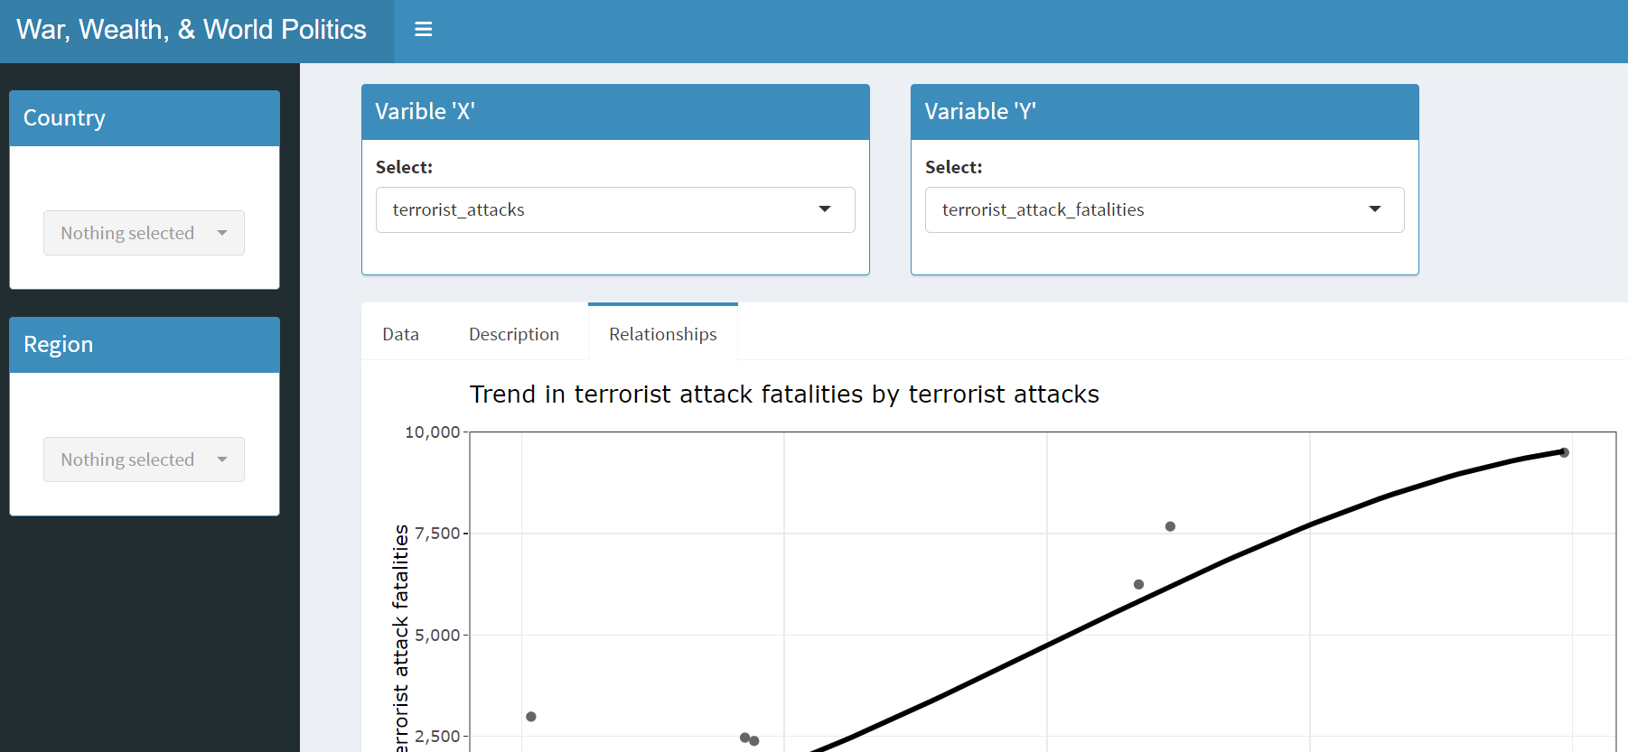Click the chart title about terrorist attack fatalities
This screenshot has width=1628, height=752.
coord(783,395)
